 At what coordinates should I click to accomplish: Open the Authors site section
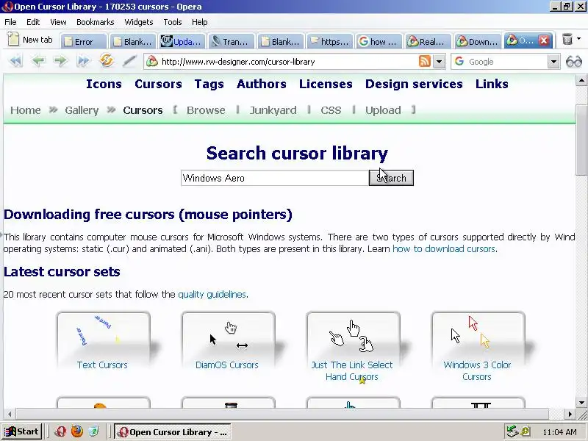point(262,84)
